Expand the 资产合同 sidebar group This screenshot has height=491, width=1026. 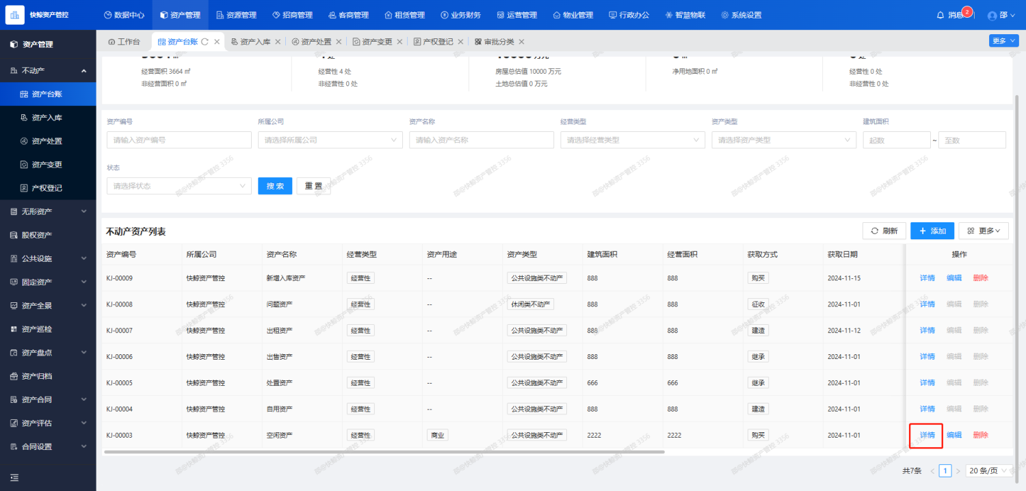click(48, 399)
